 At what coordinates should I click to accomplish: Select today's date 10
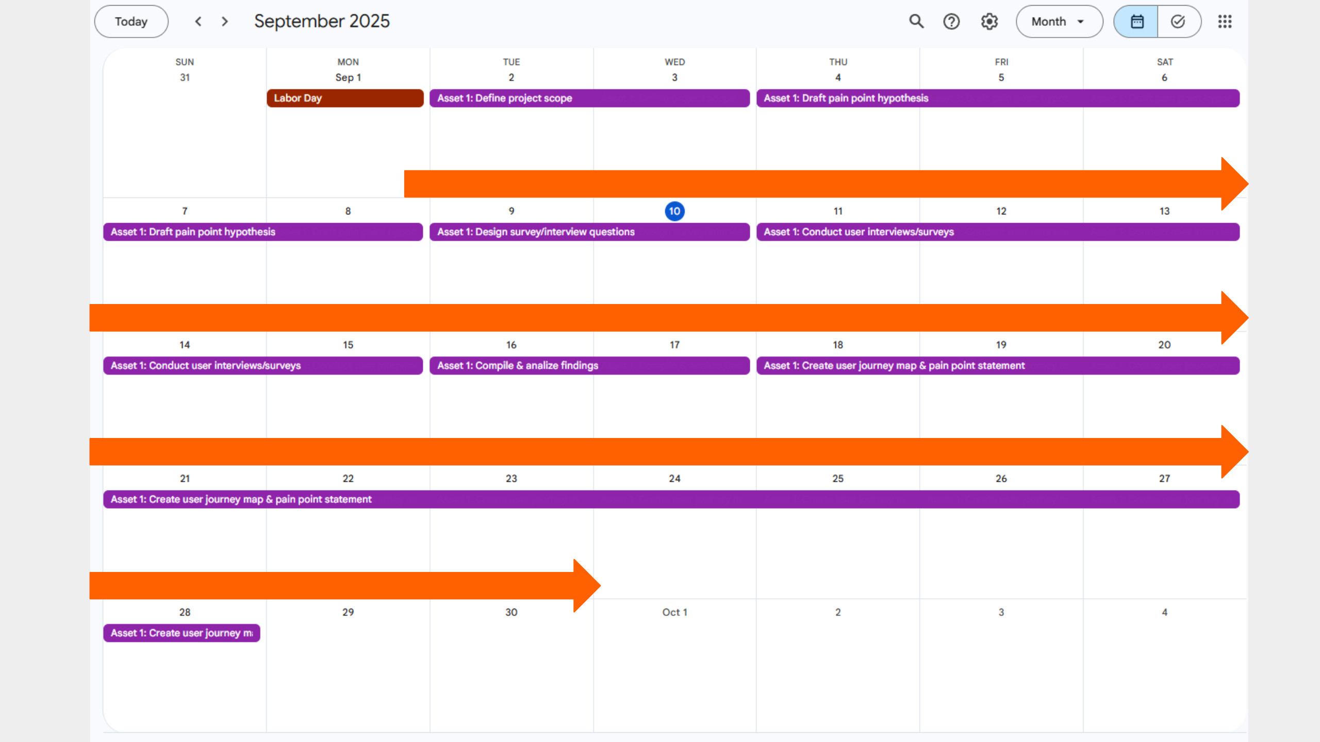674,211
